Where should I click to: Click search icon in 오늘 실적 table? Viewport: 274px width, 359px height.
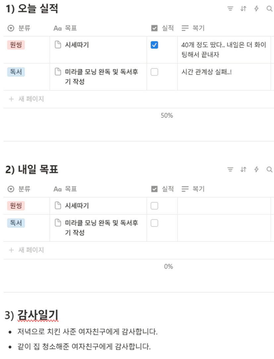pyautogui.click(x=269, y=9)
